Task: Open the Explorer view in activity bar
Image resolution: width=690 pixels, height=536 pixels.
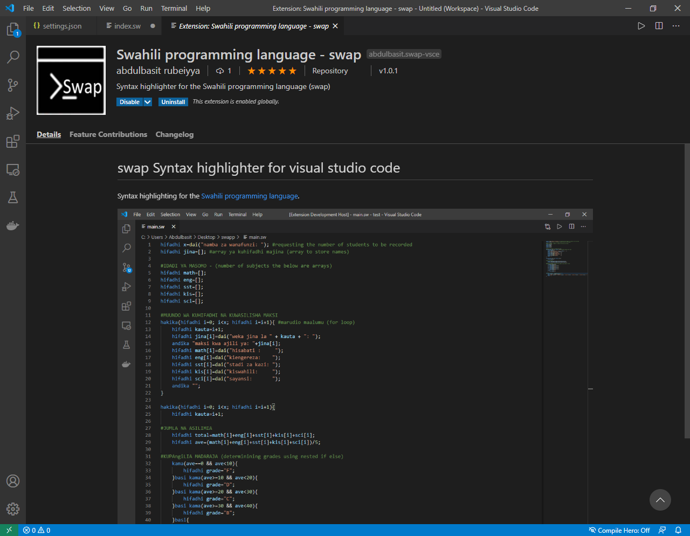Action: pyautogui.click(x=13, y=29)
